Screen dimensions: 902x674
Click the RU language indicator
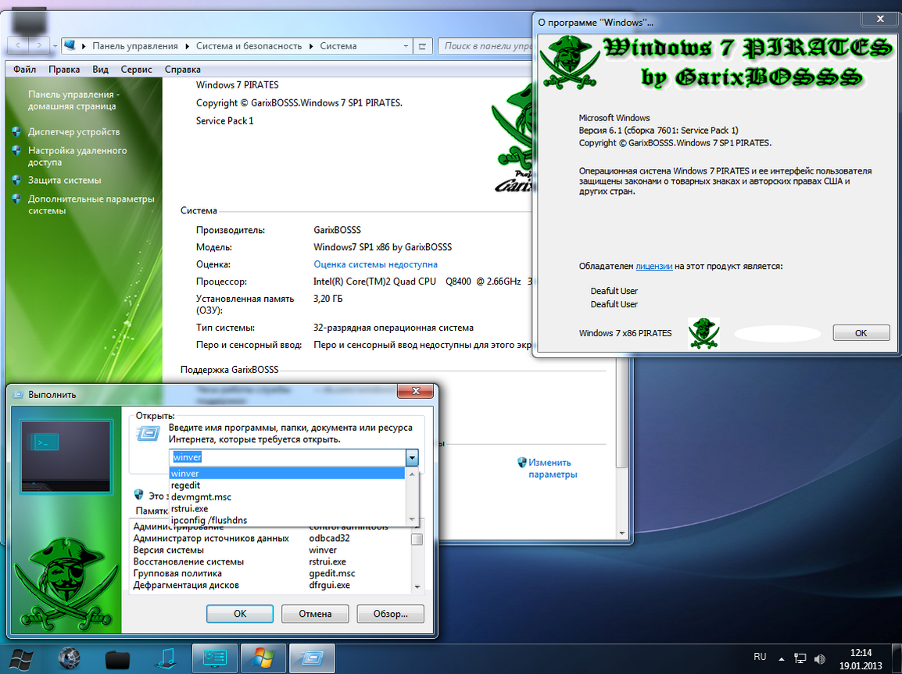pyautogui.click(x=760, y=657)
